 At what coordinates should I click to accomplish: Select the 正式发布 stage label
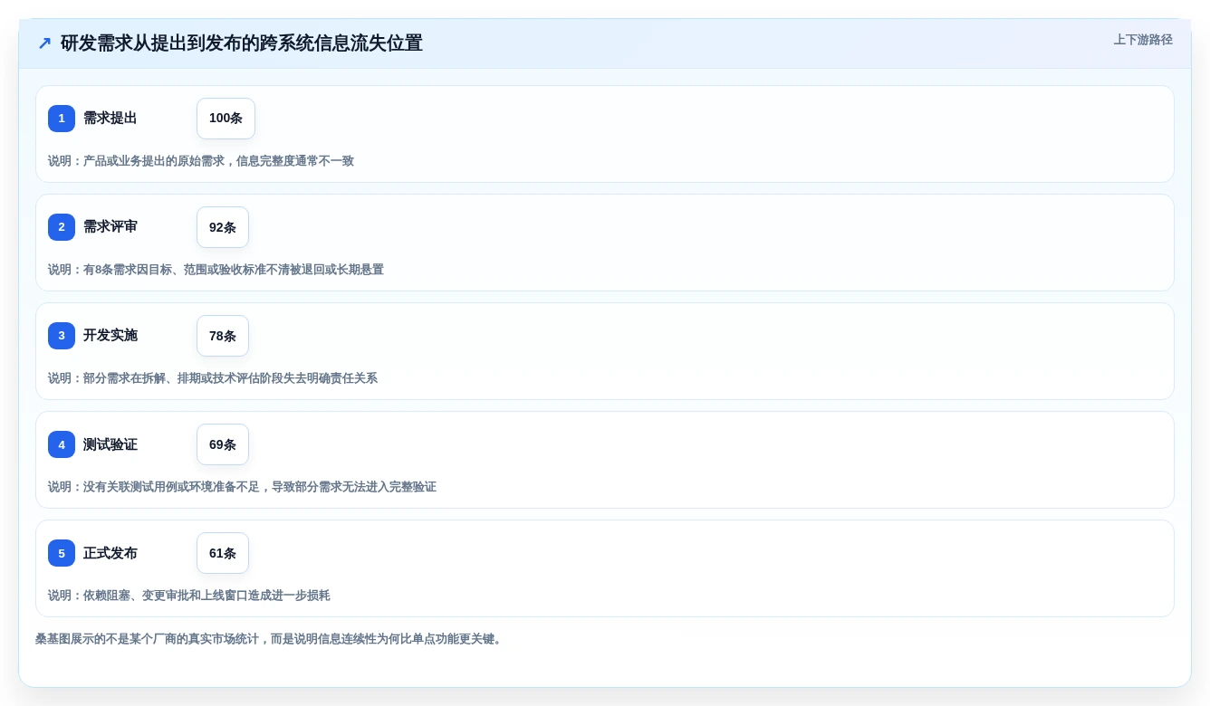coord(110,553)
